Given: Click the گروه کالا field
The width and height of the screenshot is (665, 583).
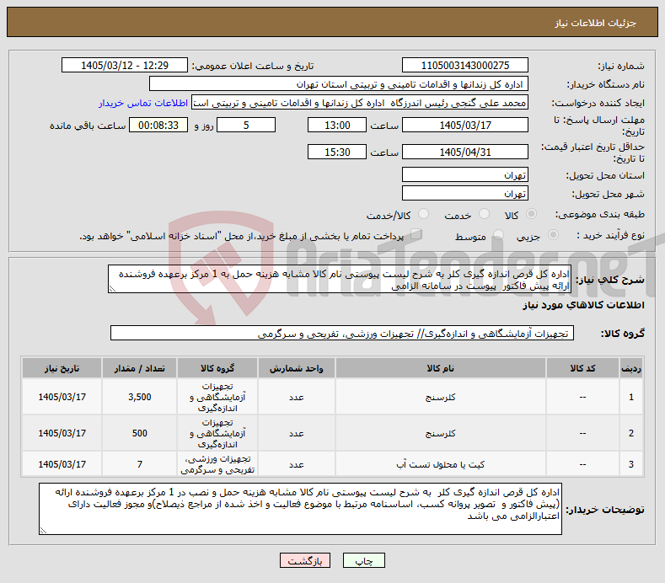Looking at the screenshot, I should click(x=342, y=334).
